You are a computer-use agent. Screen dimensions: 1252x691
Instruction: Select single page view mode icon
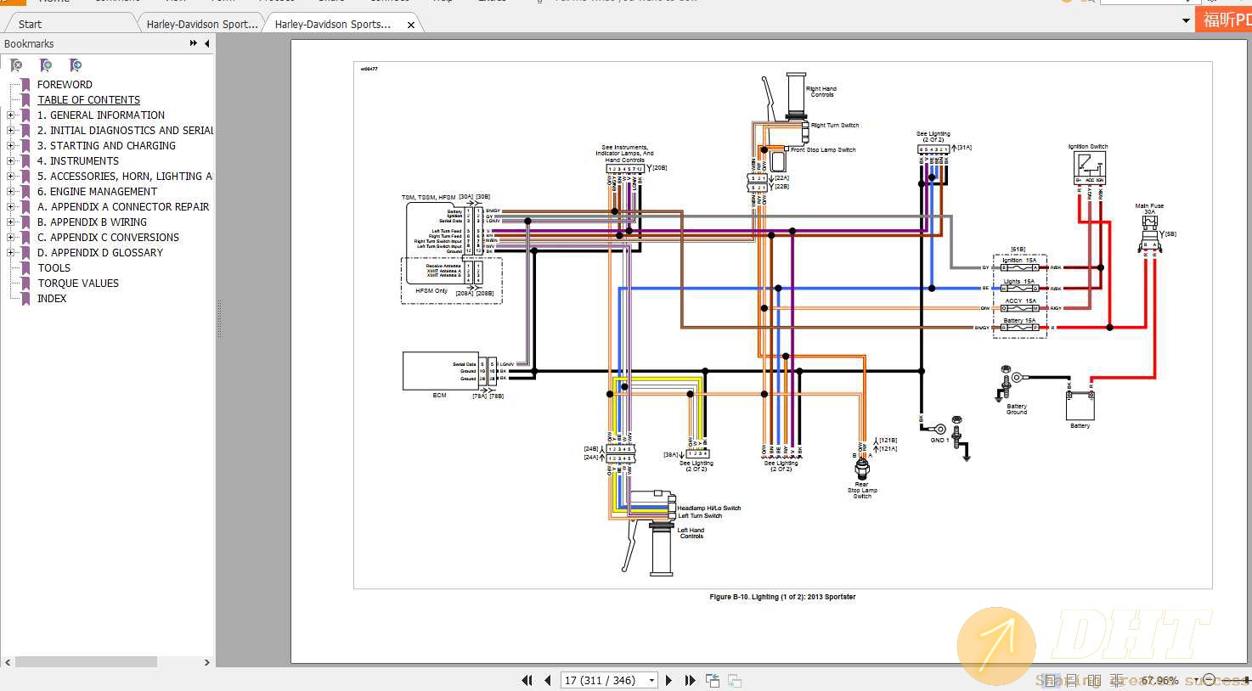tap(1051, 681)
